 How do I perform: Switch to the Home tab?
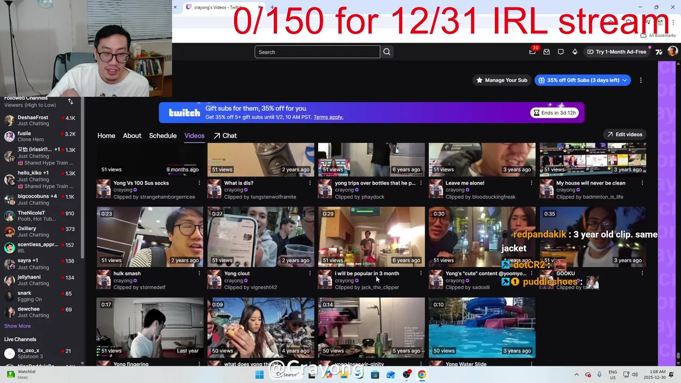(106, 136)
